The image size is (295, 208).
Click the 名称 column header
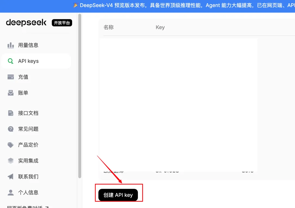coord(108,27)
